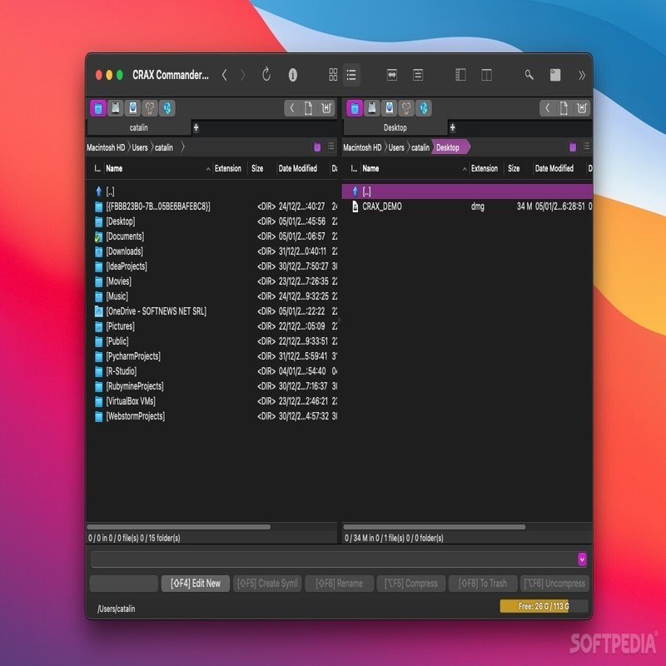
Task: Click the right panel new file icon
Action: point(564,108)
